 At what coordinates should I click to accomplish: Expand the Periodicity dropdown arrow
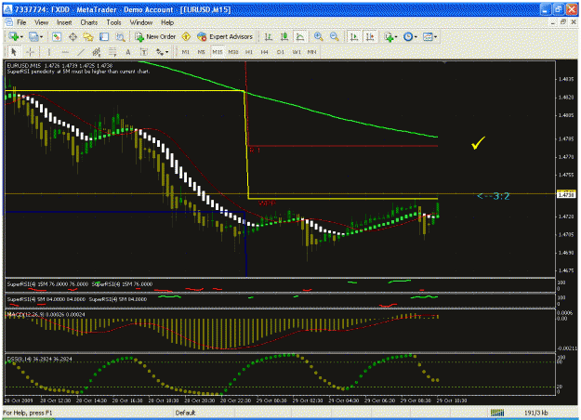(x=416, y=37)
